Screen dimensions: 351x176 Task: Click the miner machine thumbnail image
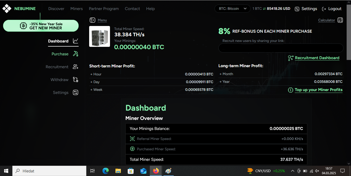(99, 36)
